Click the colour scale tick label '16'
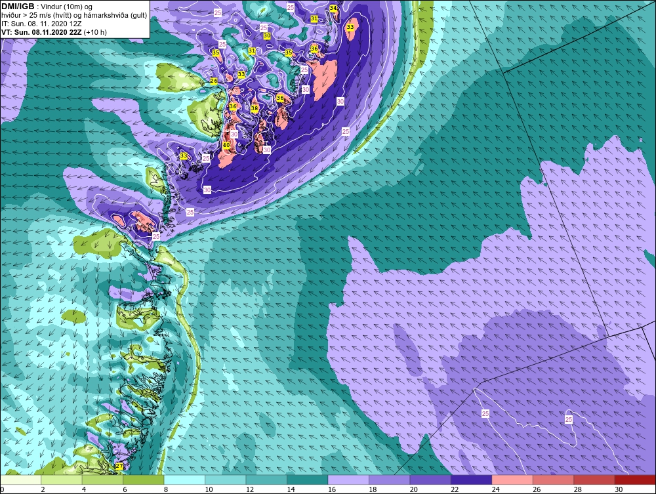 (x=332, y=489)
